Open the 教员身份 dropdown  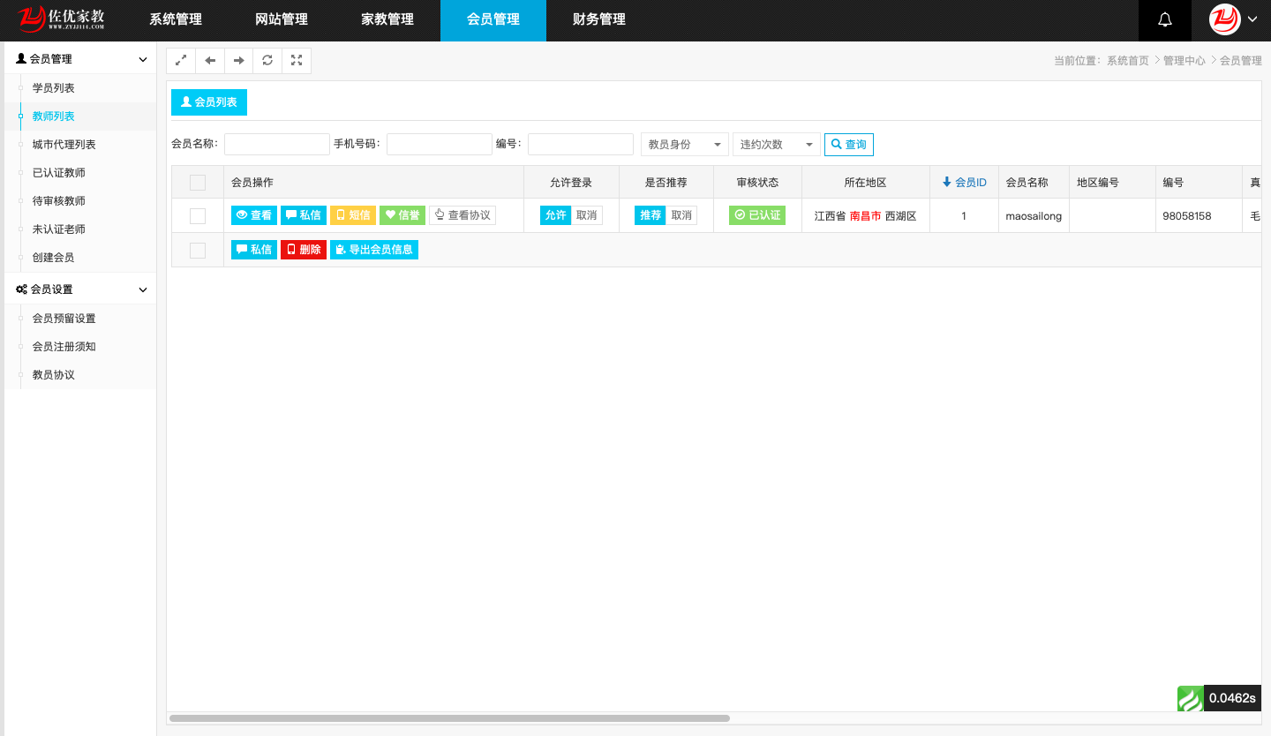tap(684, 145)
